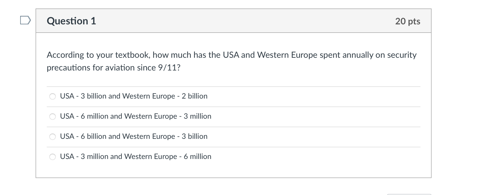Click answer text "USA - 3 billion and Western Europe - 2 billion"
This screenshot has width=482, height=195.
coord(134,96)
